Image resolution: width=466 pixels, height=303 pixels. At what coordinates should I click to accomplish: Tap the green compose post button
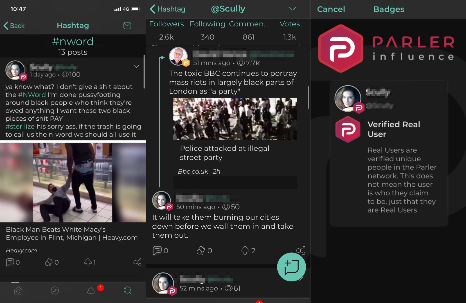(291, 267)
